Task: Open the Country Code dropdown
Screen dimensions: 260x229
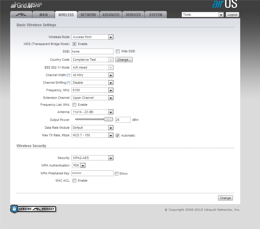Action: coord(92,60)
